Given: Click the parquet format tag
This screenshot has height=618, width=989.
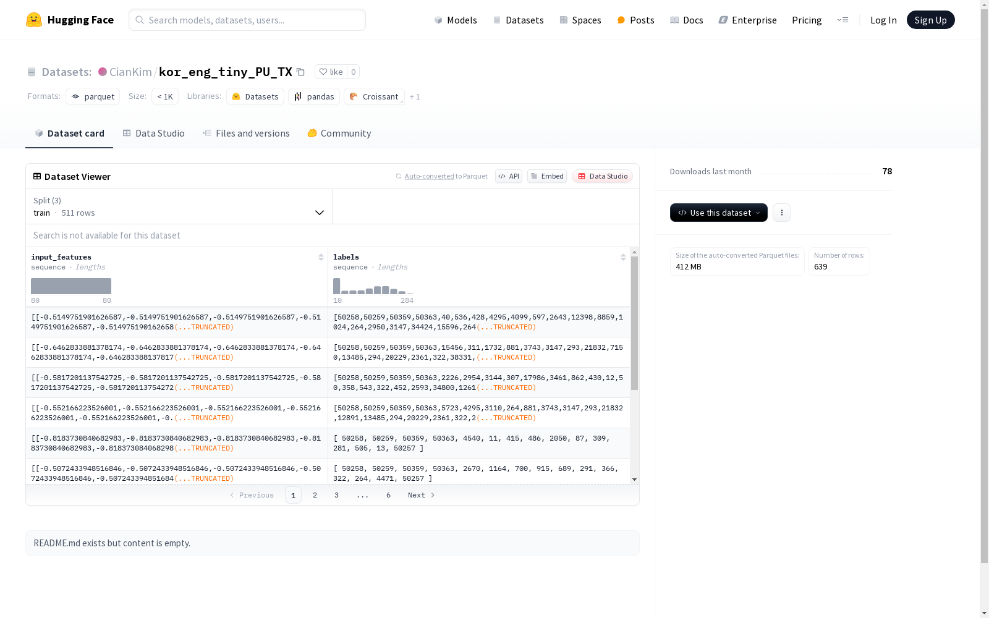Looking at the screenshot, I should [x=93, y=96].
